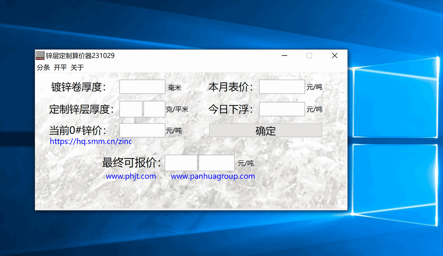Open the 开平 menu
This screenshot has width=443, height=256.
tap(60, 68)
